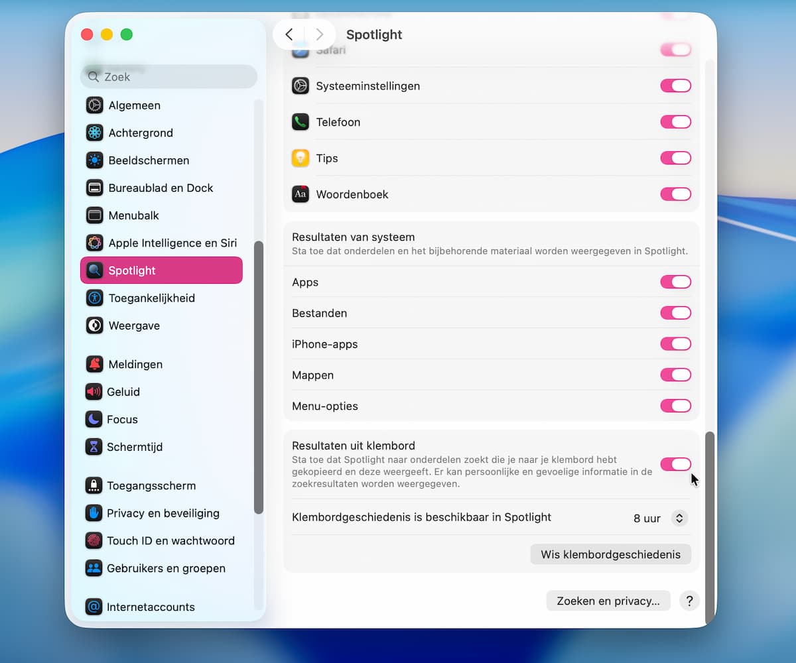Click the Achtergrond flower icon
Screen dimensions: 796x663
[94, 133]
